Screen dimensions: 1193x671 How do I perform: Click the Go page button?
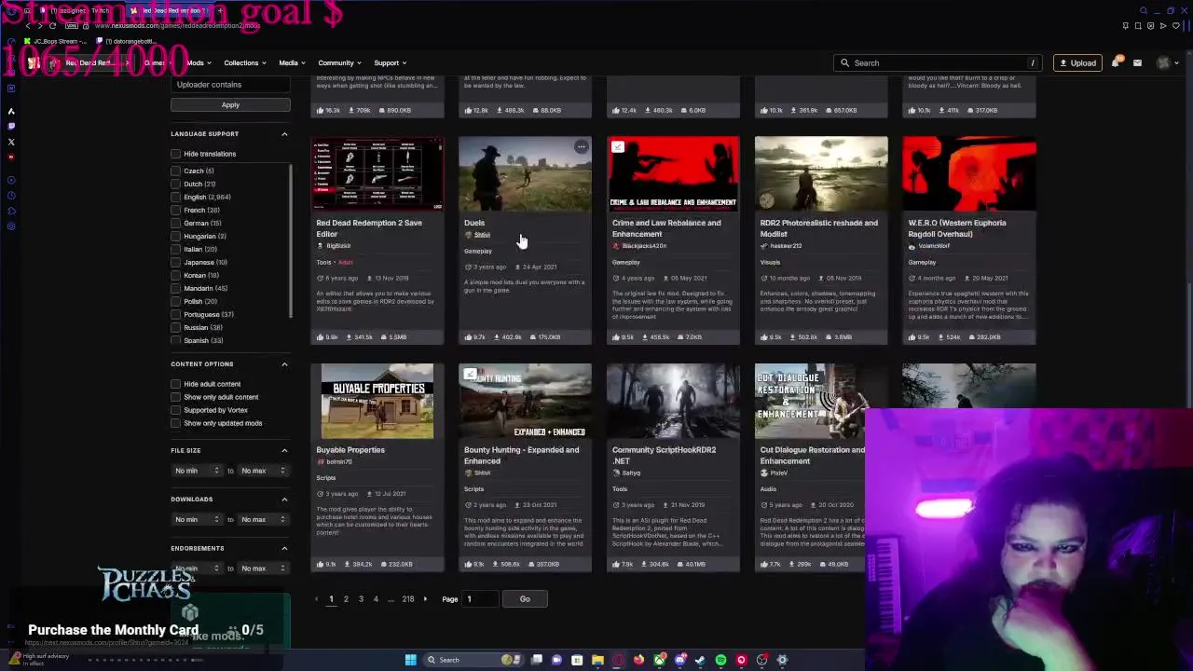coord(525,599)
